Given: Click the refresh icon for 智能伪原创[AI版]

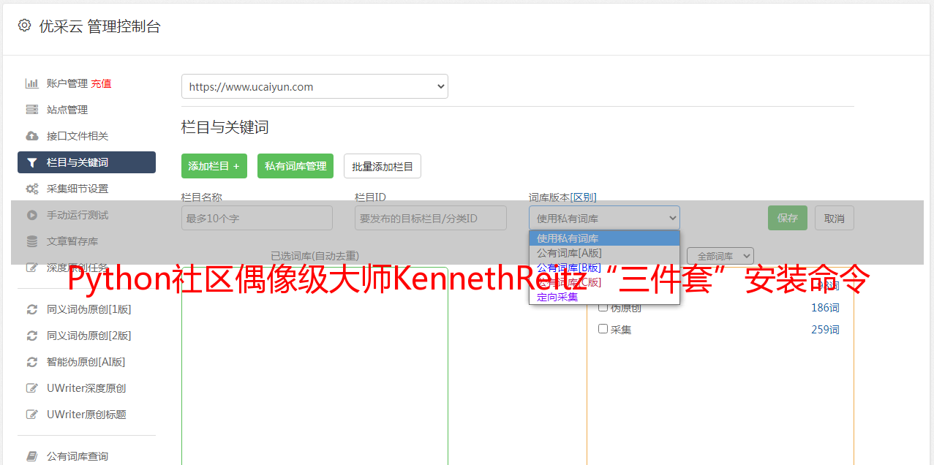Looking at the screenshot, I should point(32,362).
